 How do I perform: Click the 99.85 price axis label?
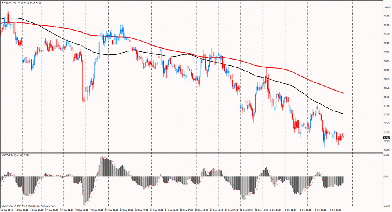387,16
